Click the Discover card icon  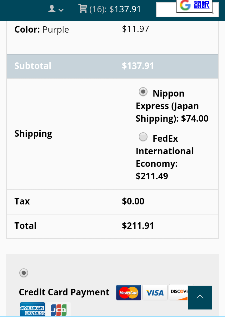point(178,292)
